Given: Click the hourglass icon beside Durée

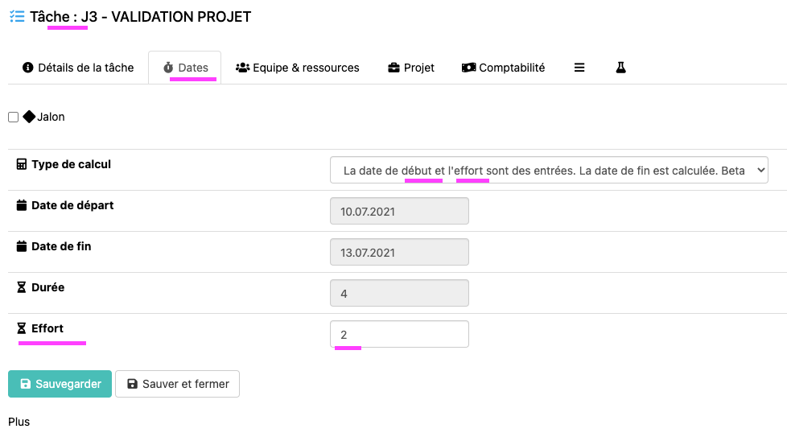Looking at the screenshot, I should click(22, 287).
